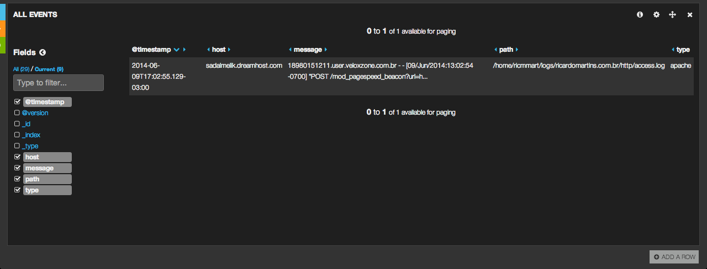
Task: Show Current (9) fields
Action: point(49,69)
